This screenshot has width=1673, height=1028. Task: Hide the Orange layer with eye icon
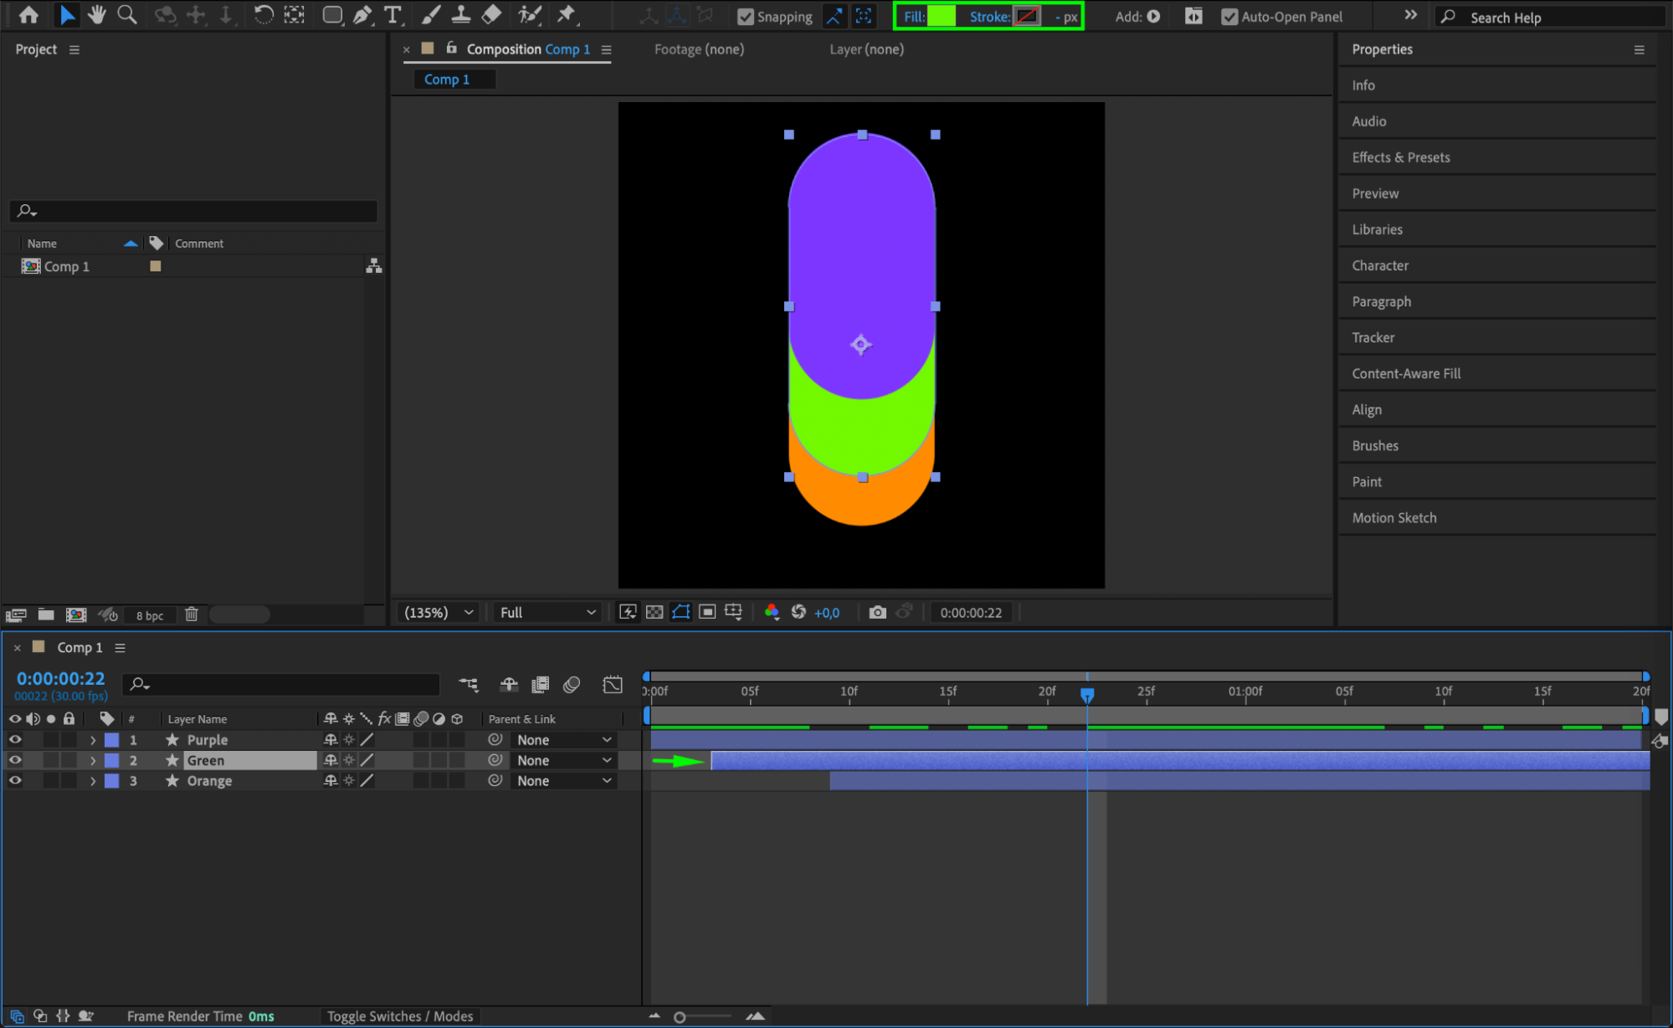coord(15,780)
